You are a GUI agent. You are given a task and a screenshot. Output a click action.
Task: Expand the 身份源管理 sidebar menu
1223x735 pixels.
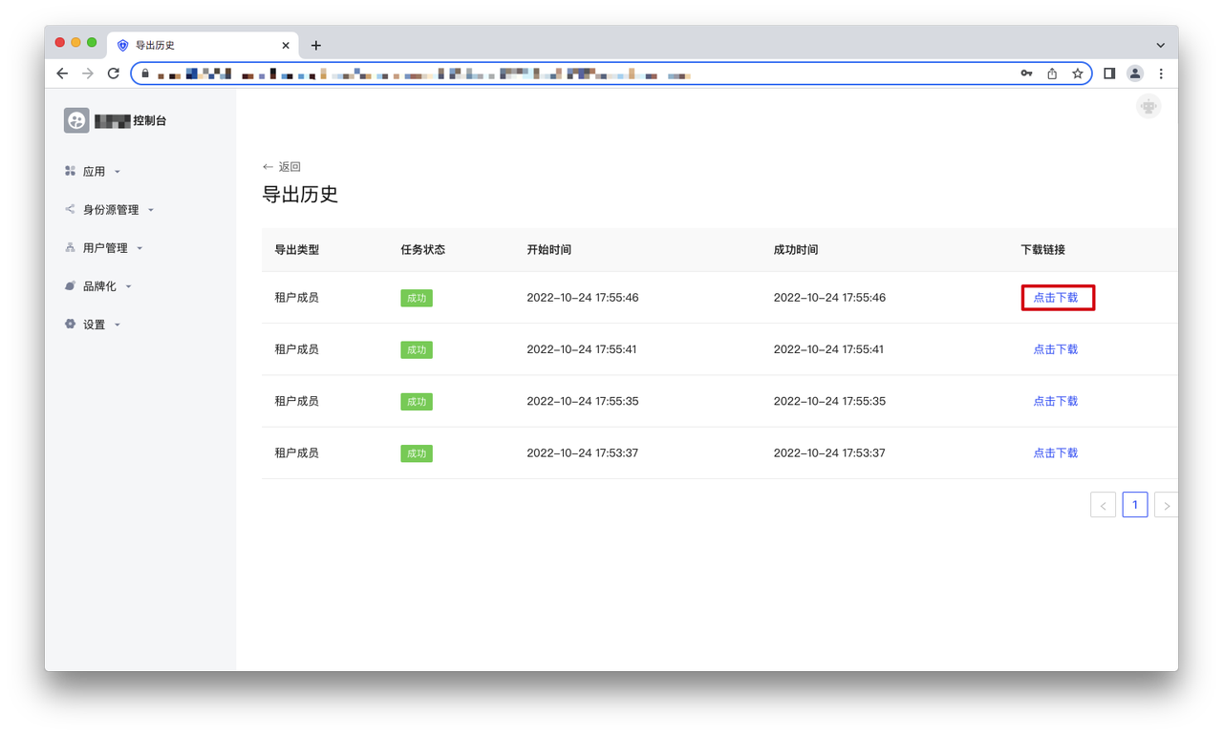pyautogui.click(x=110, y=210)
